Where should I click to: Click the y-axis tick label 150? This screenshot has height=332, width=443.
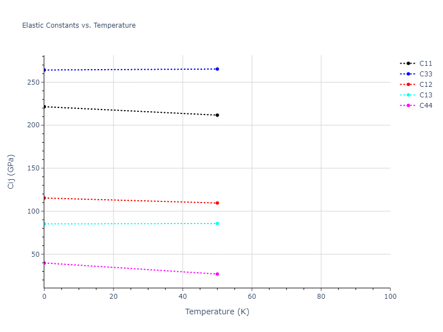pyautogui.click(x=33, y=168)
